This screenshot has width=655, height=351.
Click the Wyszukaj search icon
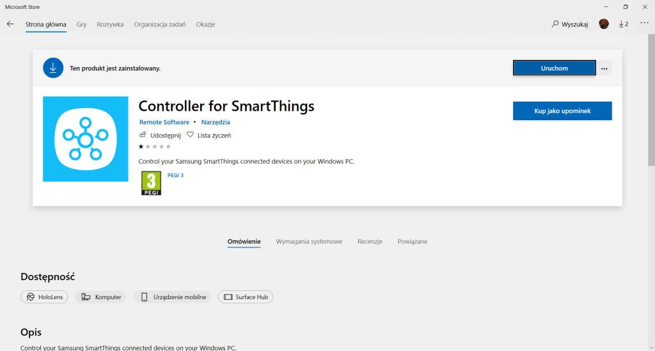[555, 24]
